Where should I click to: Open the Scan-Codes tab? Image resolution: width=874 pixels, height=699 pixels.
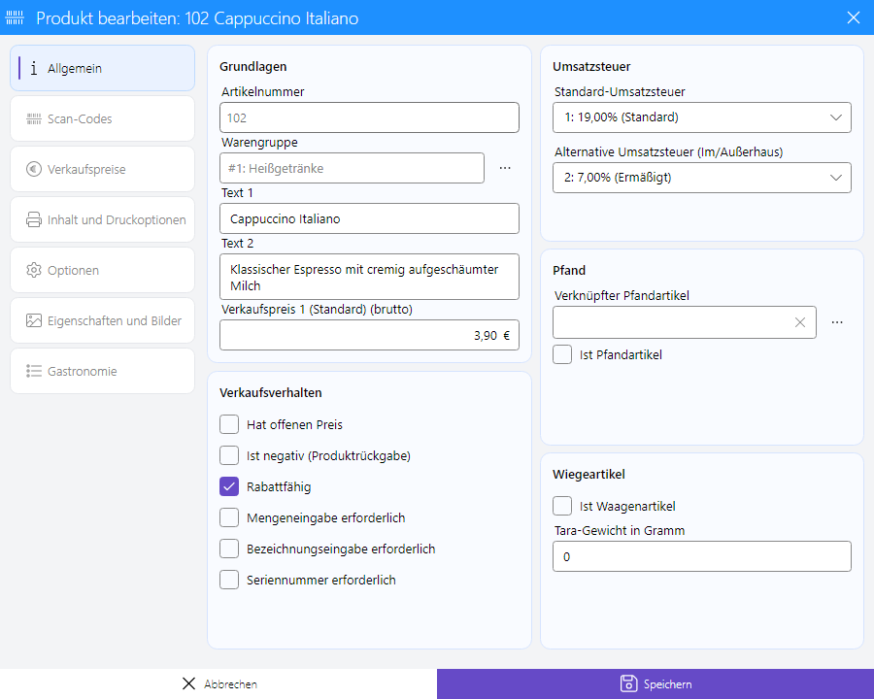tap(103, 118)
